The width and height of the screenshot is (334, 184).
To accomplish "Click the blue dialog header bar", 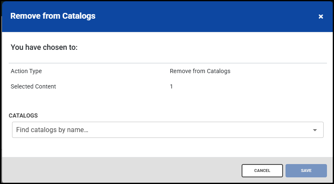I will click(x=186, y=17).
